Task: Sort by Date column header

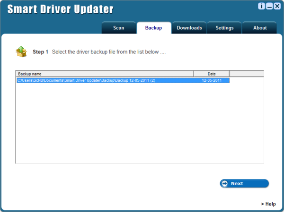Action: point(212,74)
